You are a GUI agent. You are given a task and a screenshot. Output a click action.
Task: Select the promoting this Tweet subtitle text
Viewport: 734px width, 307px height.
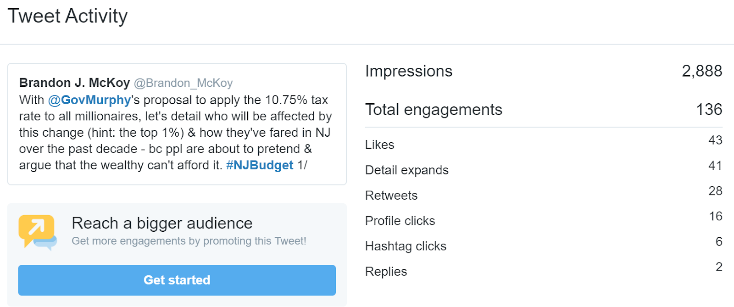pyautogui.click(x=189, y=241)
